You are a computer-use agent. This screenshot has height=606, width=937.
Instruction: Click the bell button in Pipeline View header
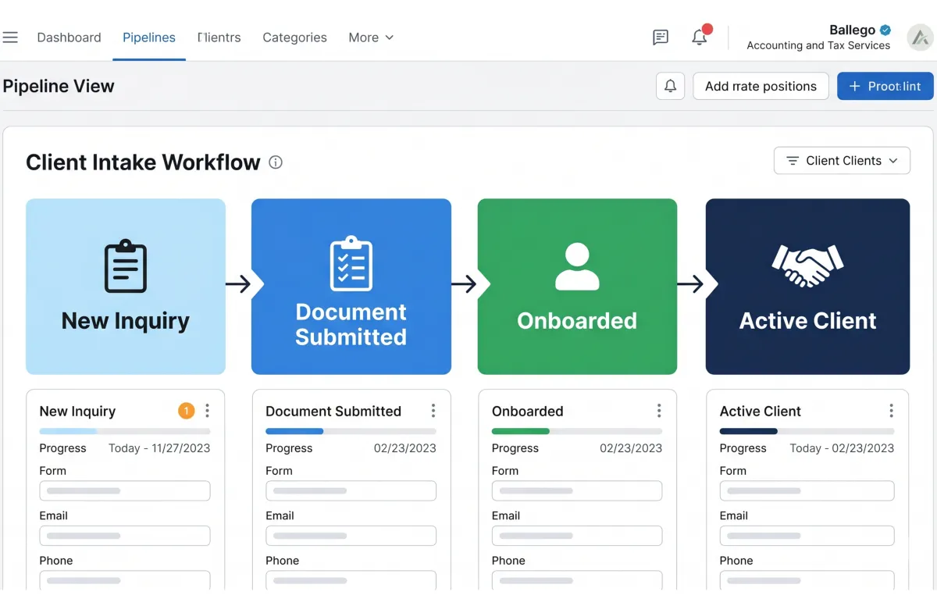pos(670,86)
